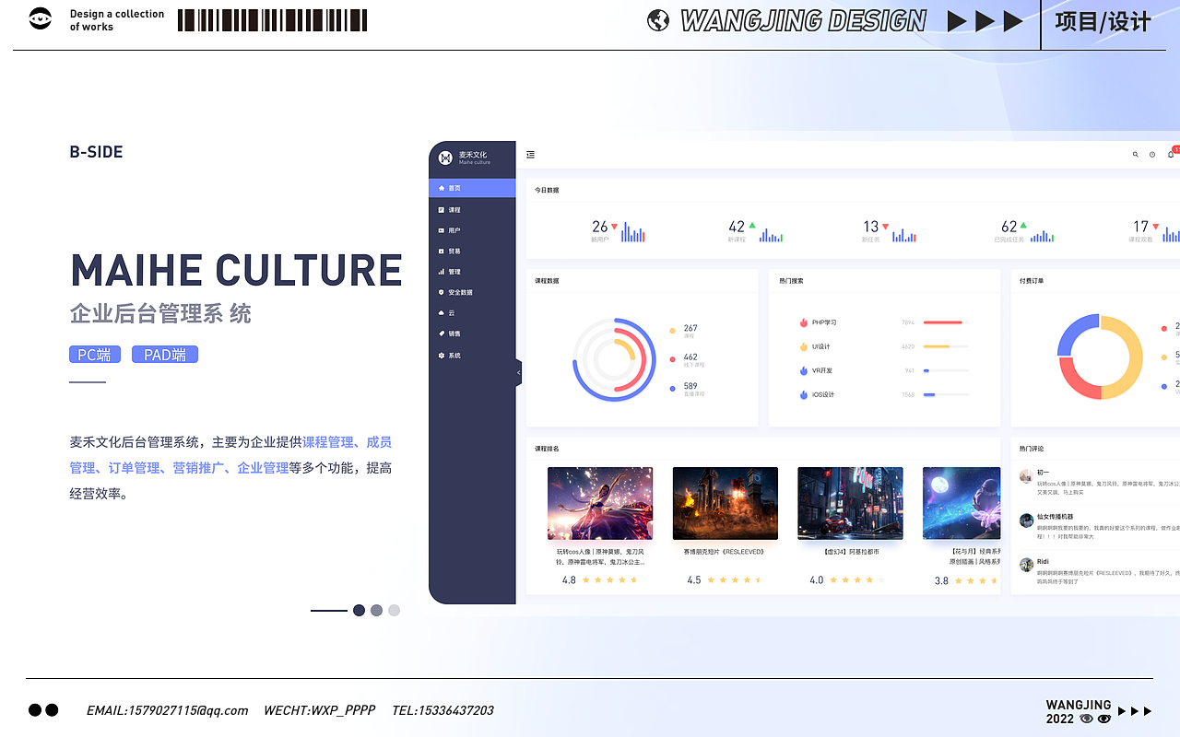The width and height of the screenshot is (1180, 737).
Task: Click the red down-triangle next to 26
Action: click(x=615, y=227)
